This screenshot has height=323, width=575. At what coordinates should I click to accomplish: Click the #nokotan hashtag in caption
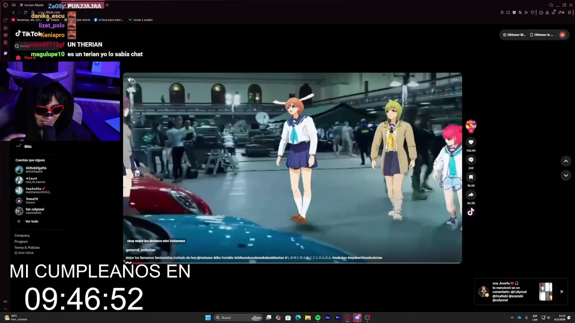click(339, 258)
